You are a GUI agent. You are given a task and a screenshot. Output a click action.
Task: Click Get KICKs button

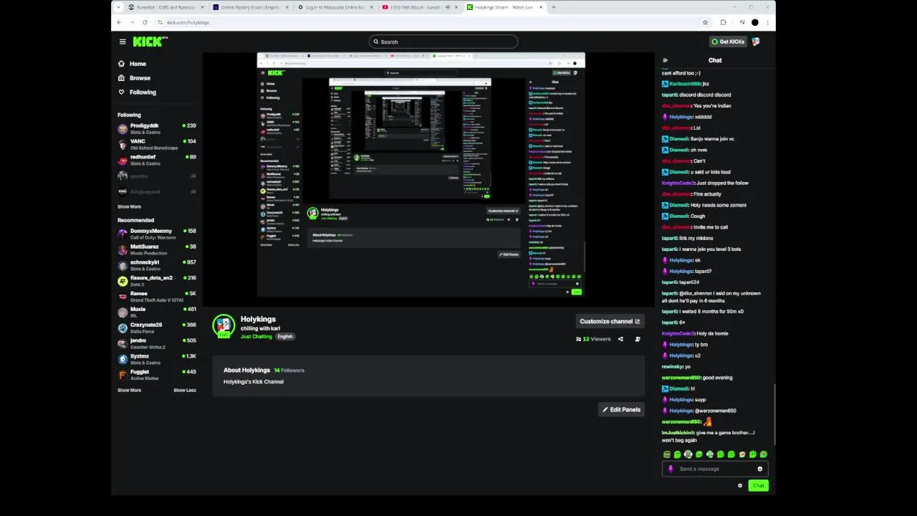728,42
